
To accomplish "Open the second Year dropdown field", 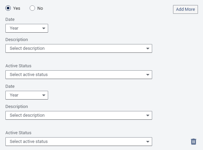I will [x=24, y=95].
